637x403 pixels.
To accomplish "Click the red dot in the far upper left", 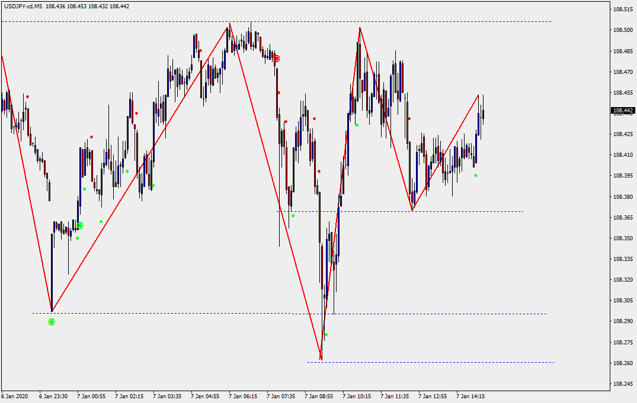I will point(27,96).
